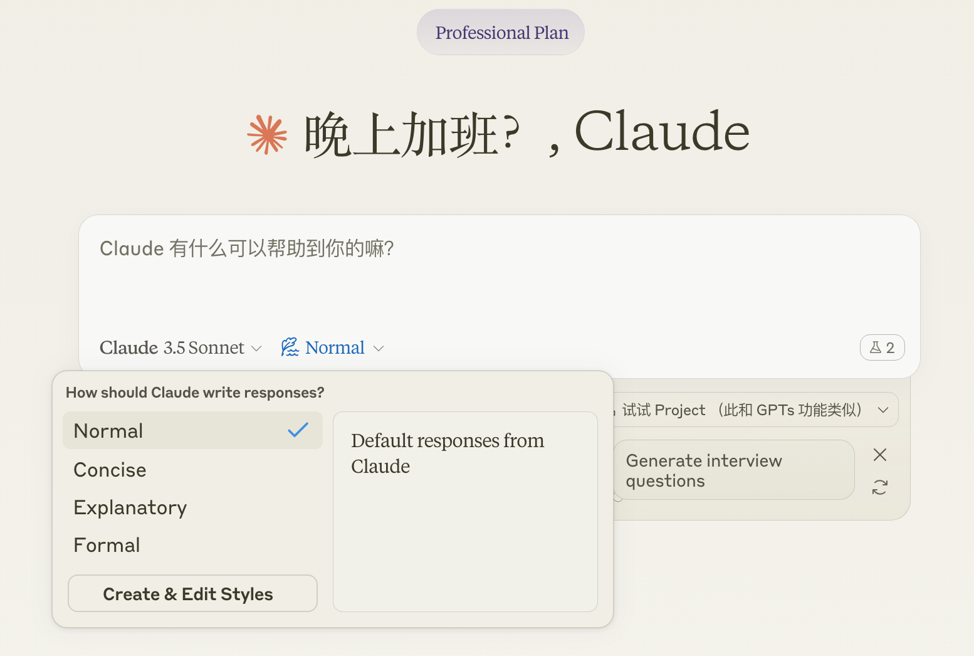Viewport: 974px width, 656px height.
Task: Select the Concise response style
Action: coord(110,470)
